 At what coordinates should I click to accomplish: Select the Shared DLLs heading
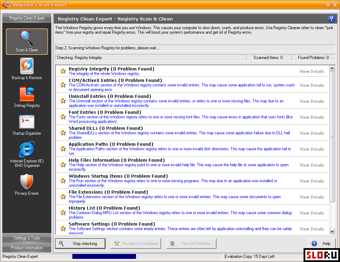106,128
